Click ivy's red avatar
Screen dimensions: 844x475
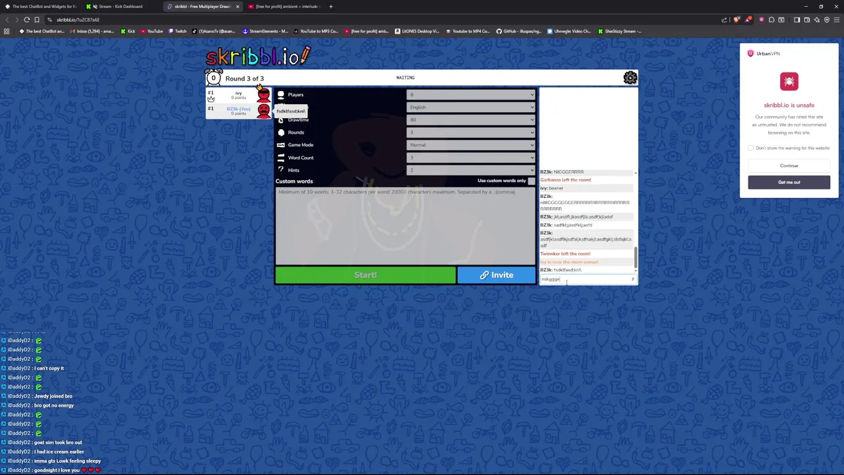click(x=263, y=96)
